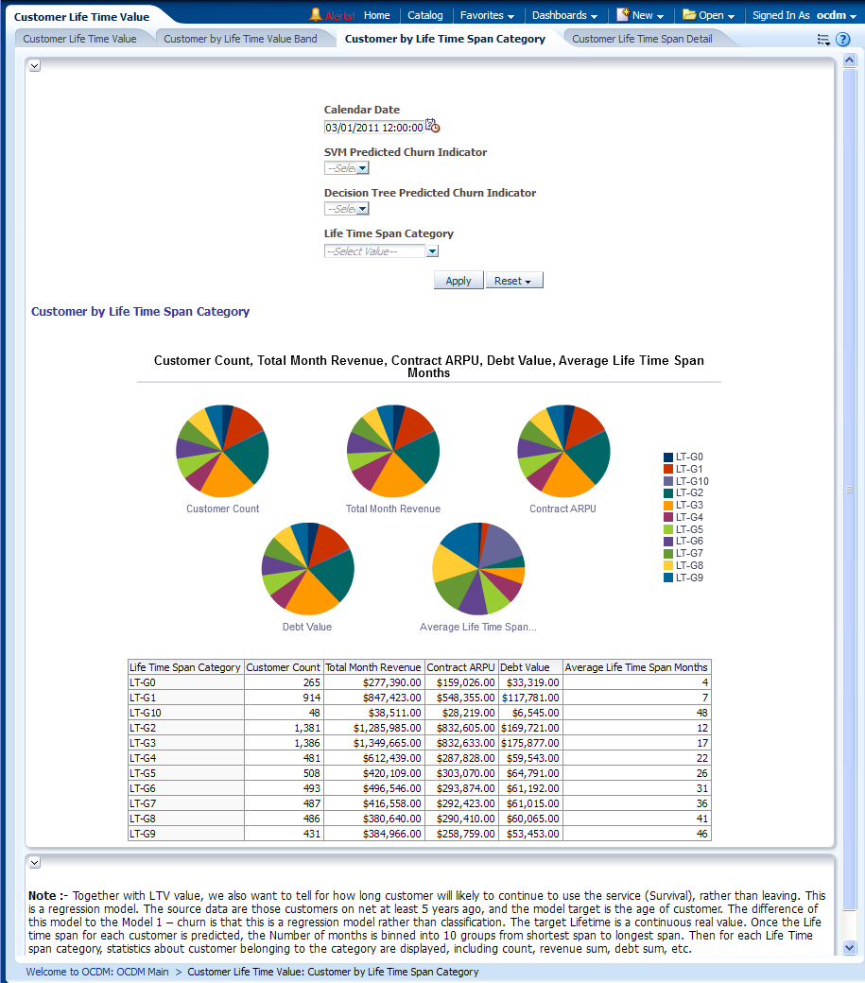
Task: Collapse the Note section
Action: coord(35,862)
